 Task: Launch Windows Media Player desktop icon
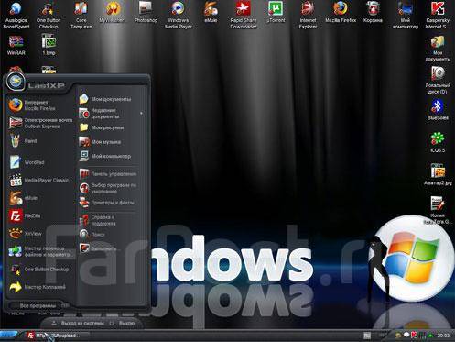tap(179, 16)
